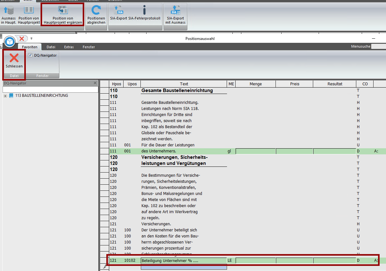The width and height of the screenshot is (386, 271).
Task: Select the text Bonus- und Malusregelungen und
Action: click(172, 194)
